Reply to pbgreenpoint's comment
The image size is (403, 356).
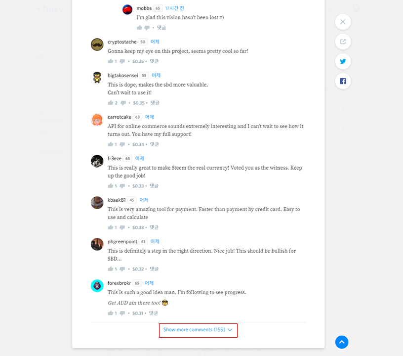coord(154,269)
